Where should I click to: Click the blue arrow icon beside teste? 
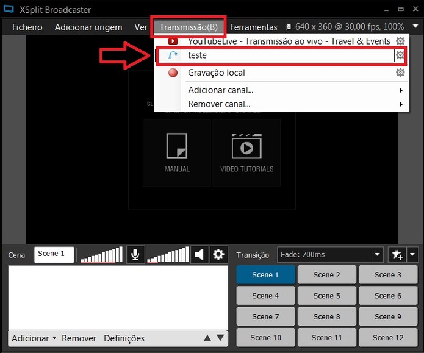pyautogui.click(x=173, y=55)
